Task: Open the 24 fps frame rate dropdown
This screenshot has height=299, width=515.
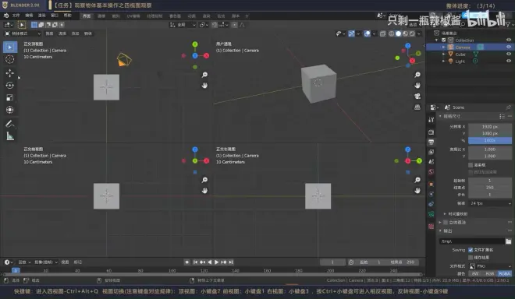Action: pyautogui.click(x=490, y=203)
